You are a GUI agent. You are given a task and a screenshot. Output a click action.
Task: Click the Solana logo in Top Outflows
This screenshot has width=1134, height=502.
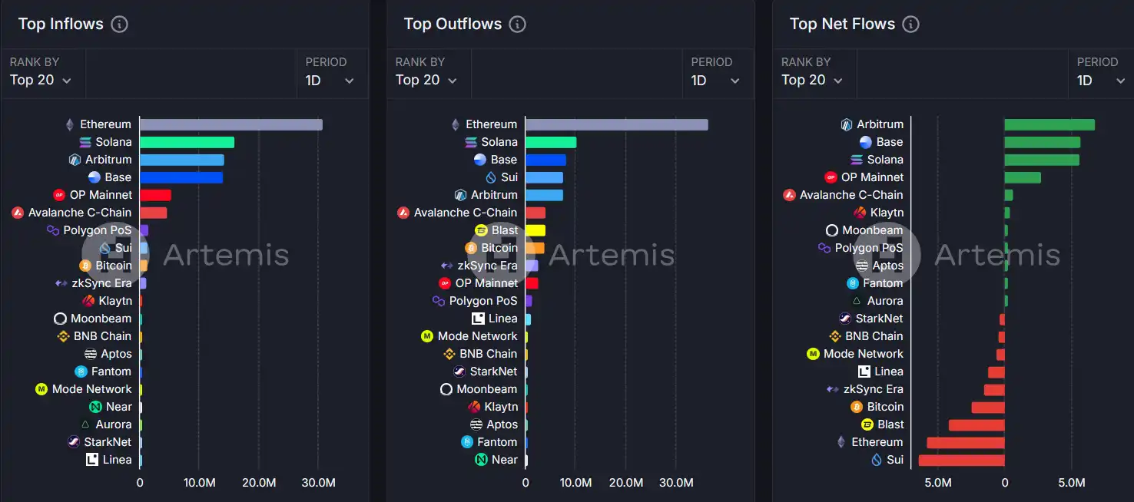pos(471,142)
